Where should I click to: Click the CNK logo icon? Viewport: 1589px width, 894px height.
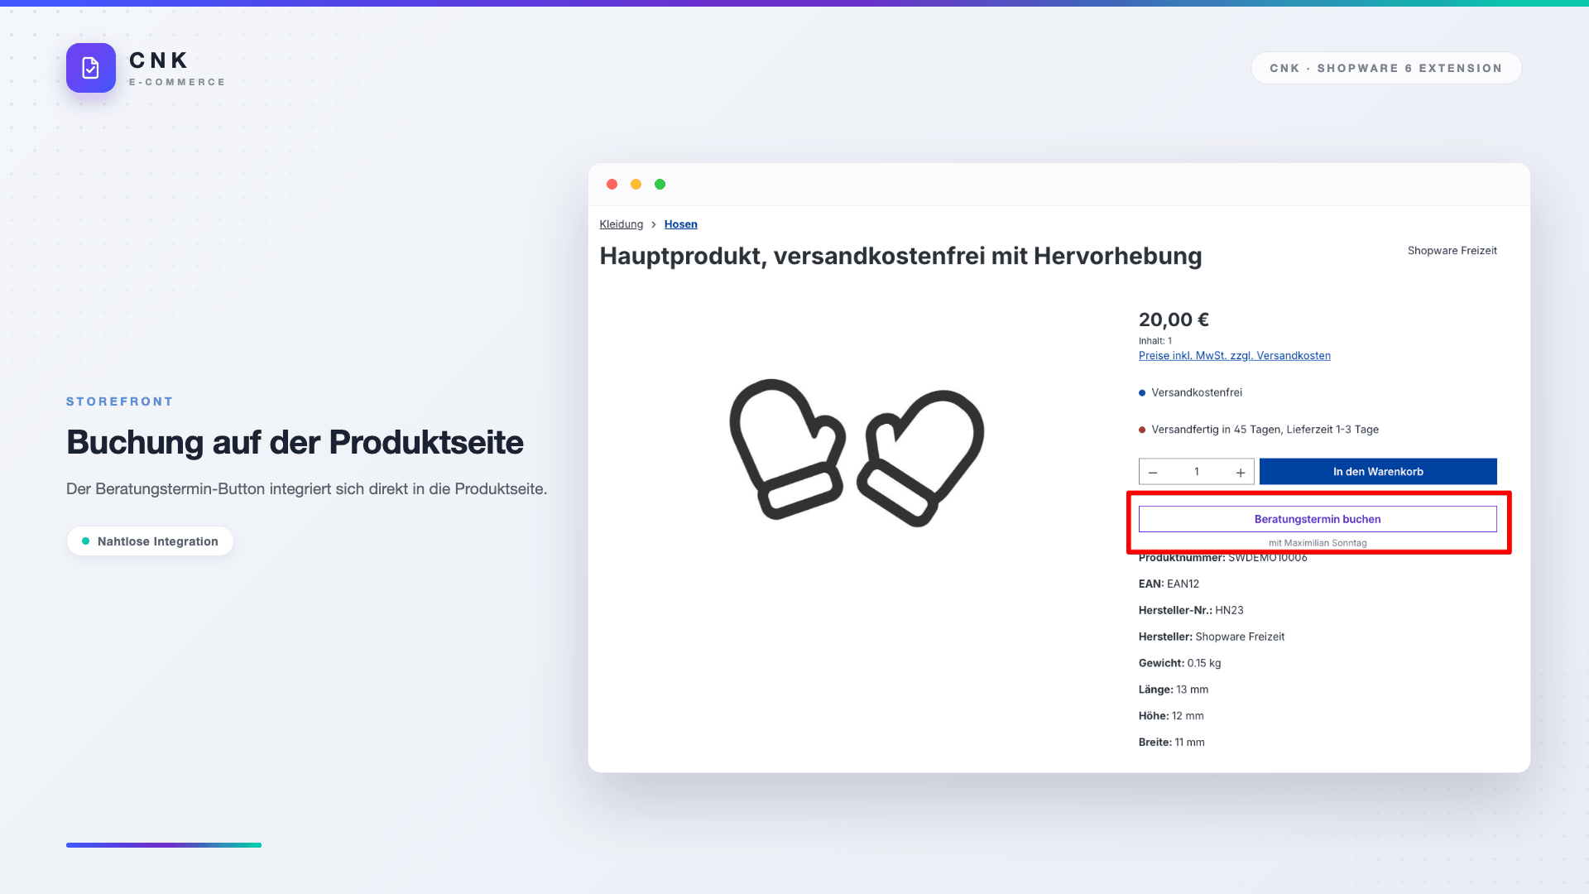91,68
